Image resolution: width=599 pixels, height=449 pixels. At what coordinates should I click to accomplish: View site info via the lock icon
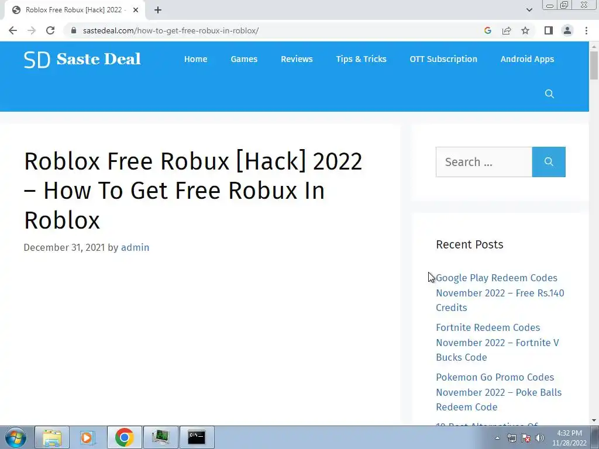tap(74, 30)
